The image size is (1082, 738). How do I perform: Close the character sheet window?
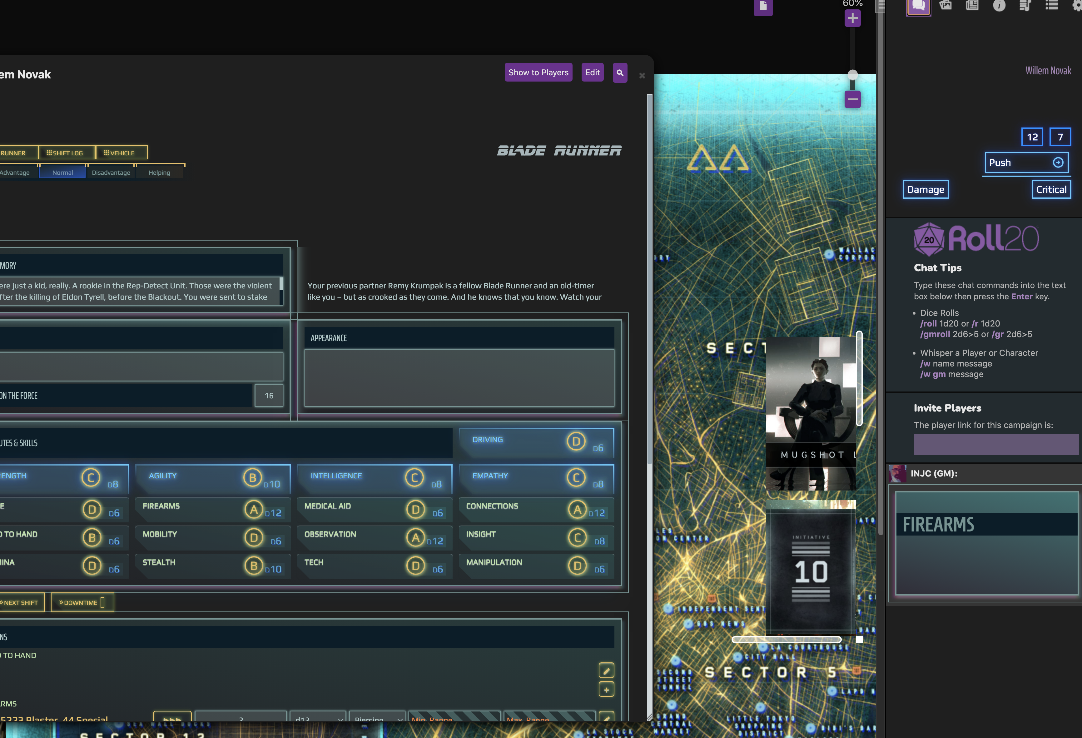[x=642, y=75]
